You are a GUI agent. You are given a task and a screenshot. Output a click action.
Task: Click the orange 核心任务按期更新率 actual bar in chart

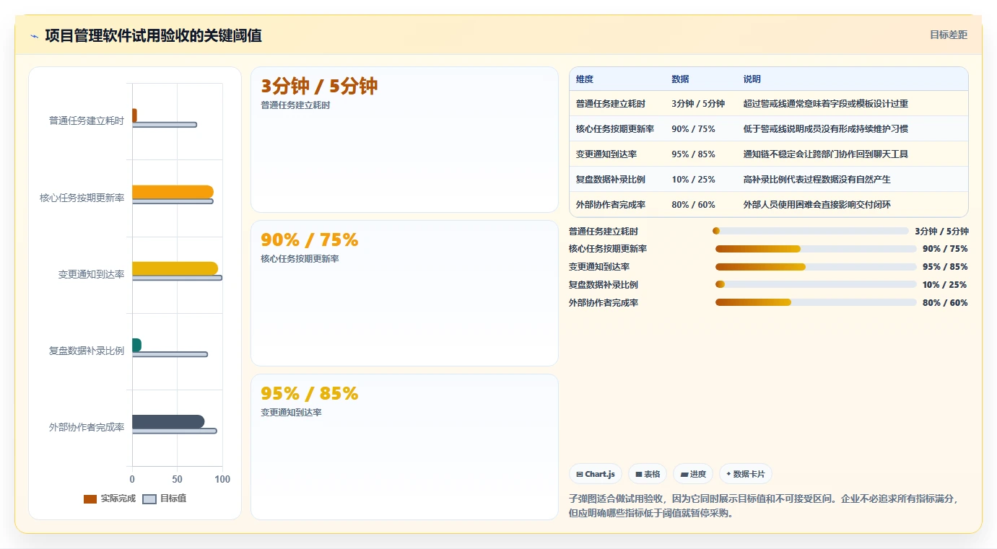click(173, 192)
